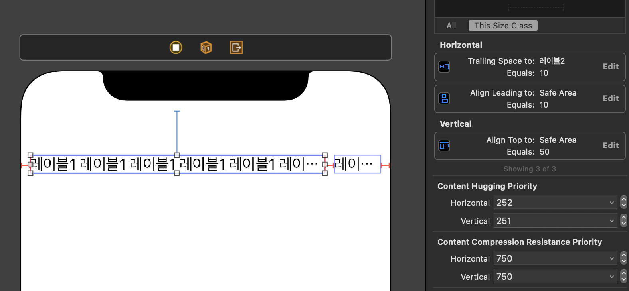Click stepper for Vertical Hugging Priority 251
The image size is (629, 291).
point(624,221)
